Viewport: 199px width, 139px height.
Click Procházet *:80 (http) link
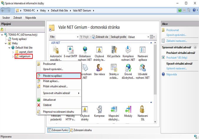tap(177, 58)
